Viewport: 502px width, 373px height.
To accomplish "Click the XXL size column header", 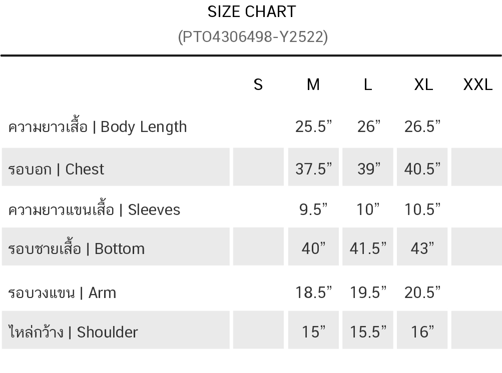I will 477,84.
